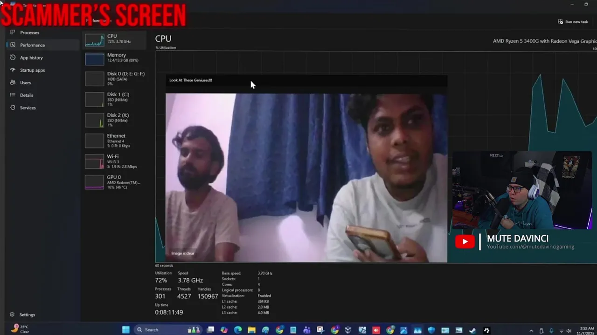Select Disk 0 (D: E: G: F:) entry

(115, 78)
